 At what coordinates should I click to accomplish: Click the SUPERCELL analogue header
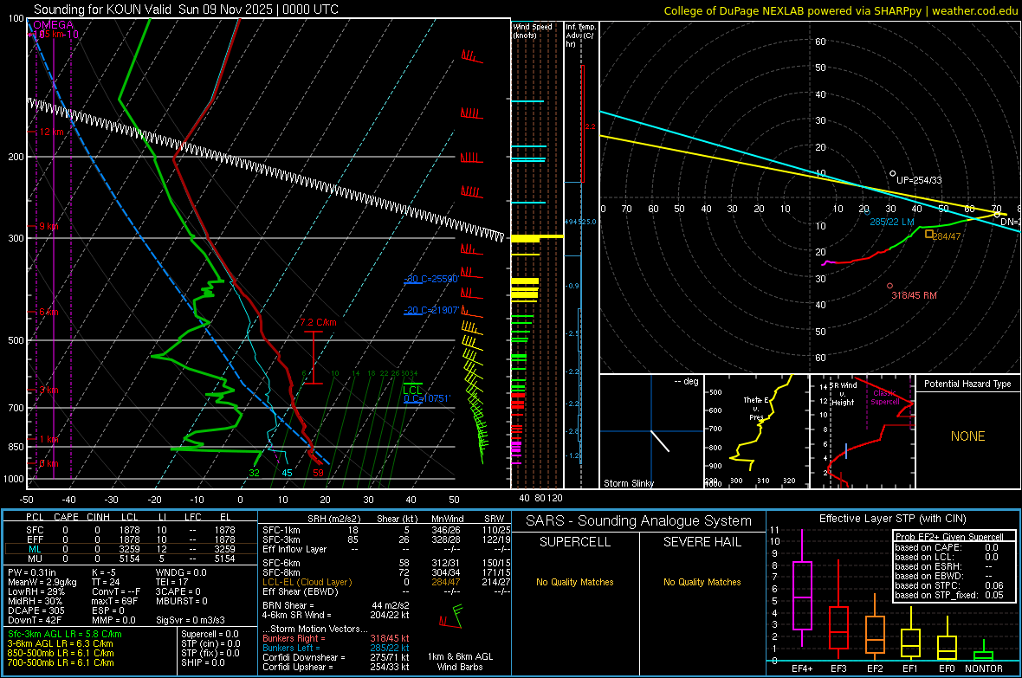(x=575, y=542)
